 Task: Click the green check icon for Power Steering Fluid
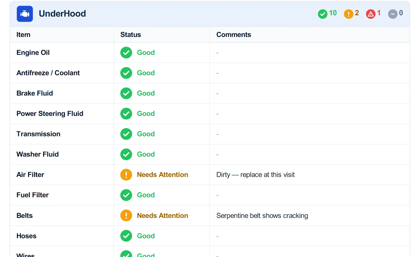pyautogui.click(x=126, y=114)
